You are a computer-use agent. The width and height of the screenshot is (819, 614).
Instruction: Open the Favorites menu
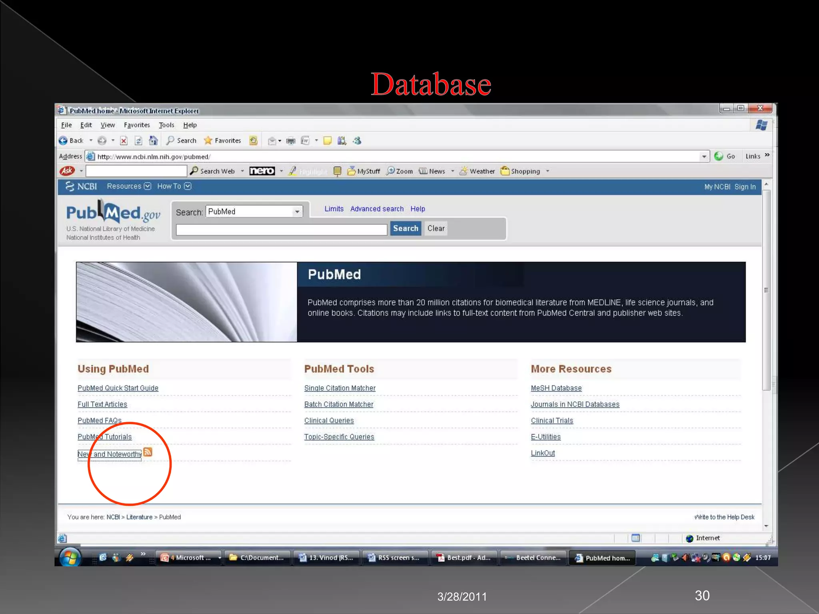(137, 125)
